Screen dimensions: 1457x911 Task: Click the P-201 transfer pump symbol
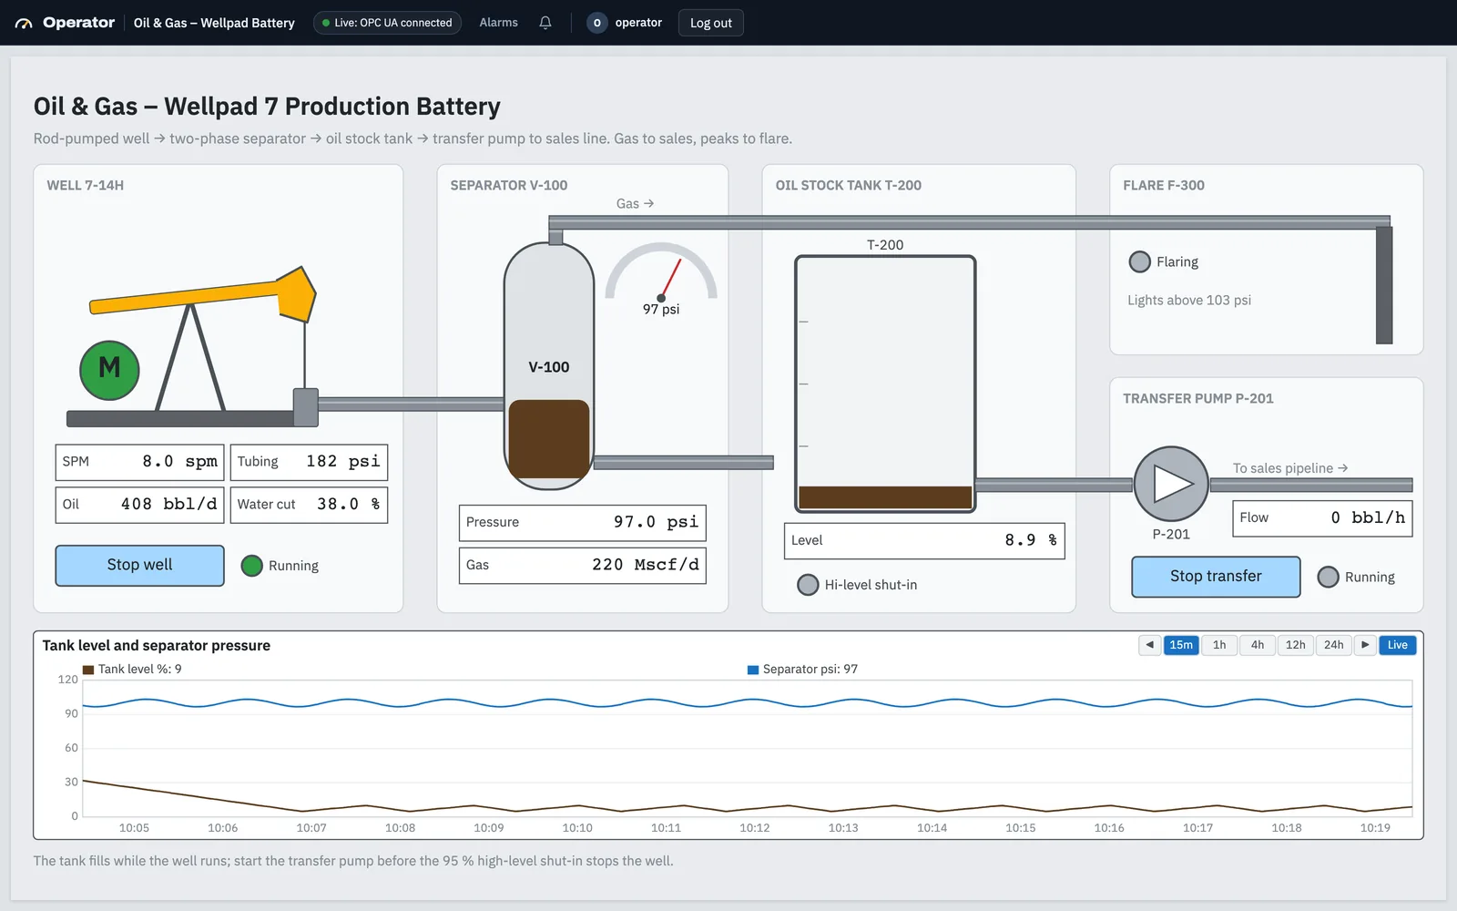tap(1171, 484)
